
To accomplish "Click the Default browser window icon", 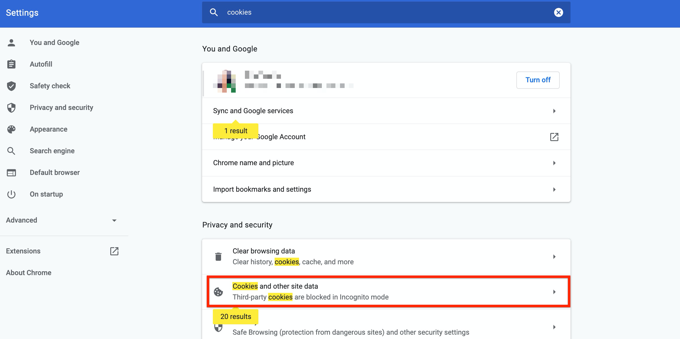I will pyautogui.click(x=11, y=172).
